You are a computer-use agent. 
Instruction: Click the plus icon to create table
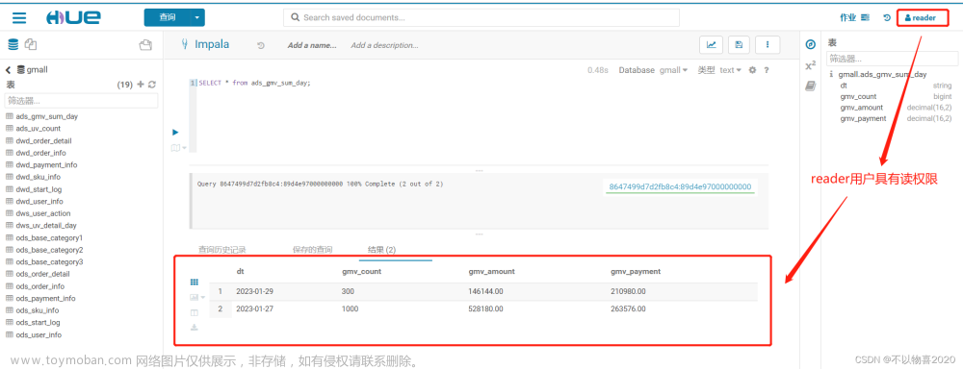(140, 85)
